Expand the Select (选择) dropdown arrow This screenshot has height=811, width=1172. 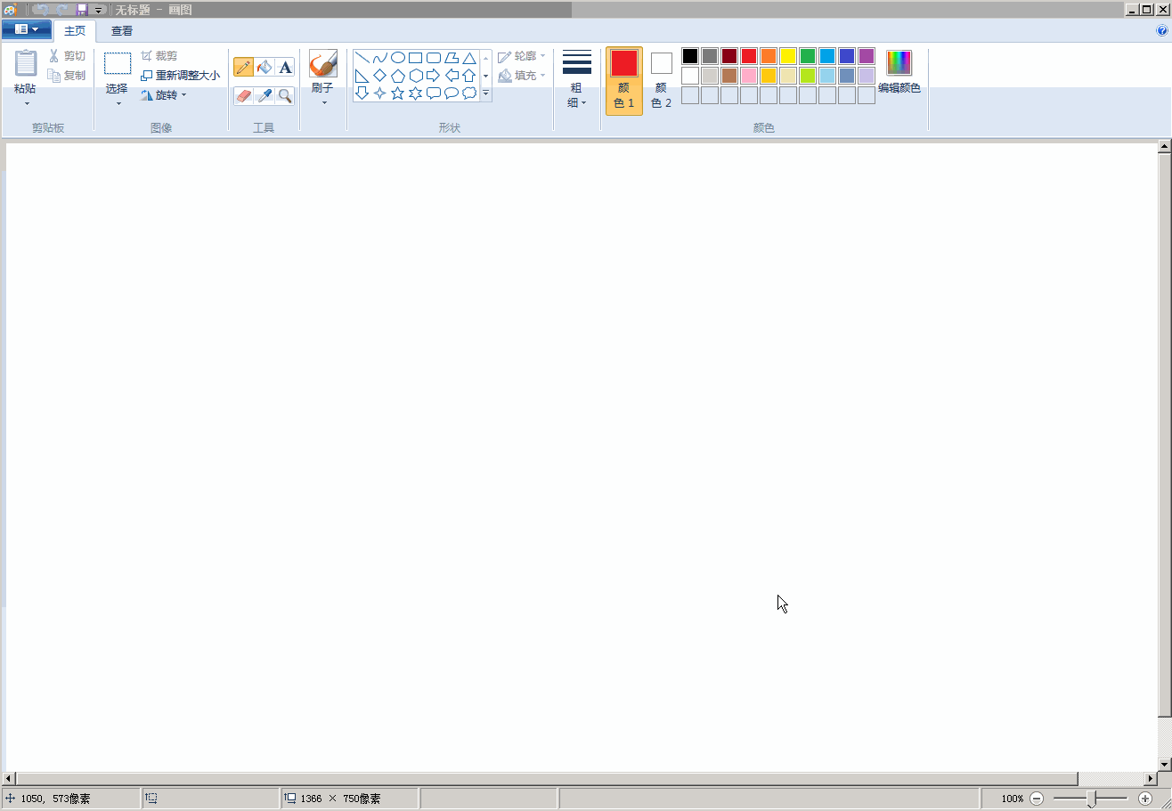pos(118,103)
